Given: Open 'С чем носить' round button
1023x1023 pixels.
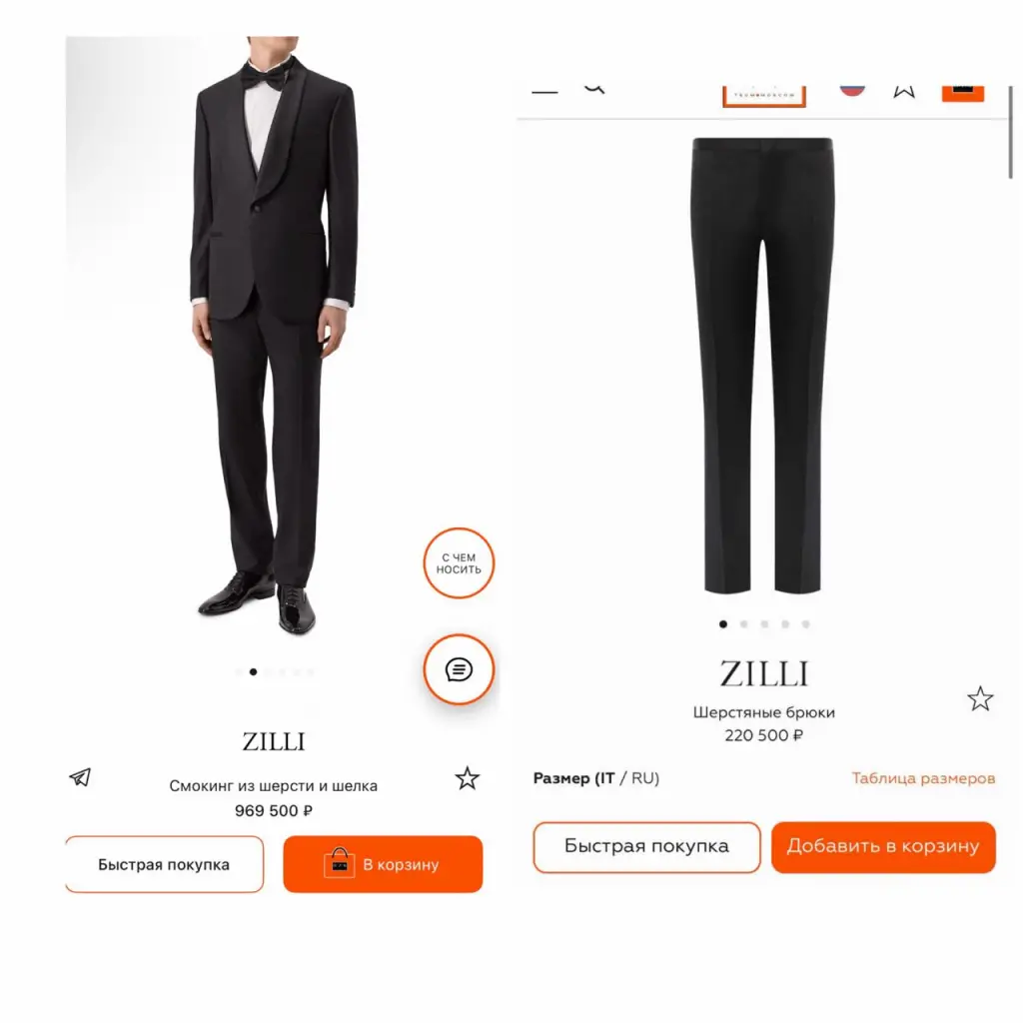Looking at the screenshot, I should 459,563.
